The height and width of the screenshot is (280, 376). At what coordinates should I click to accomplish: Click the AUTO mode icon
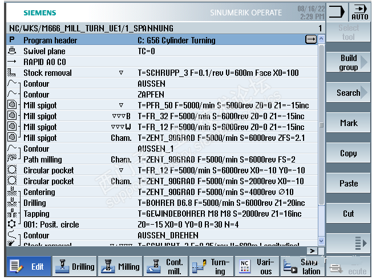(x=360, y=13)
